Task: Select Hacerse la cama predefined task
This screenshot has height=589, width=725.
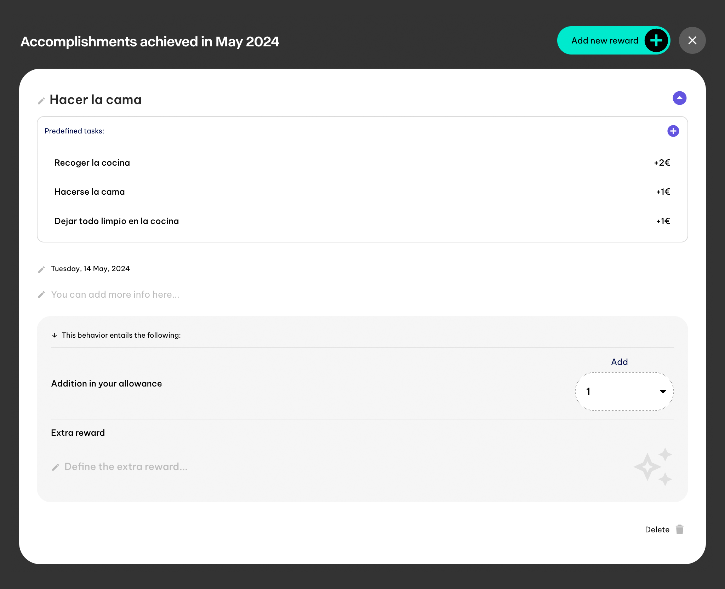Action: pyautogui.click(x=90, y=192)
